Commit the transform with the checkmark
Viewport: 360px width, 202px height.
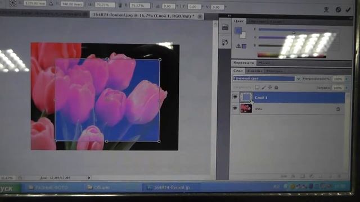click(x=348, y=10)
